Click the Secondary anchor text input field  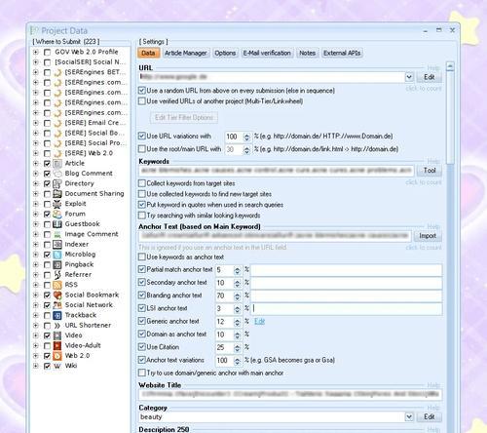click(346, 283)
